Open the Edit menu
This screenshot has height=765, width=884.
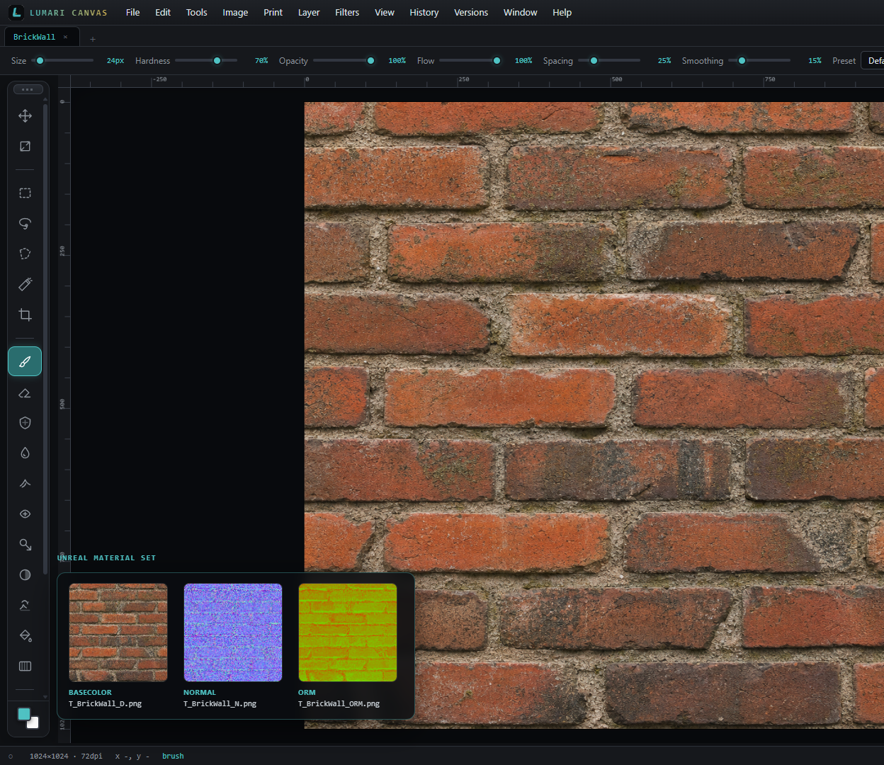pyautogui.click(x=163, y=13)
